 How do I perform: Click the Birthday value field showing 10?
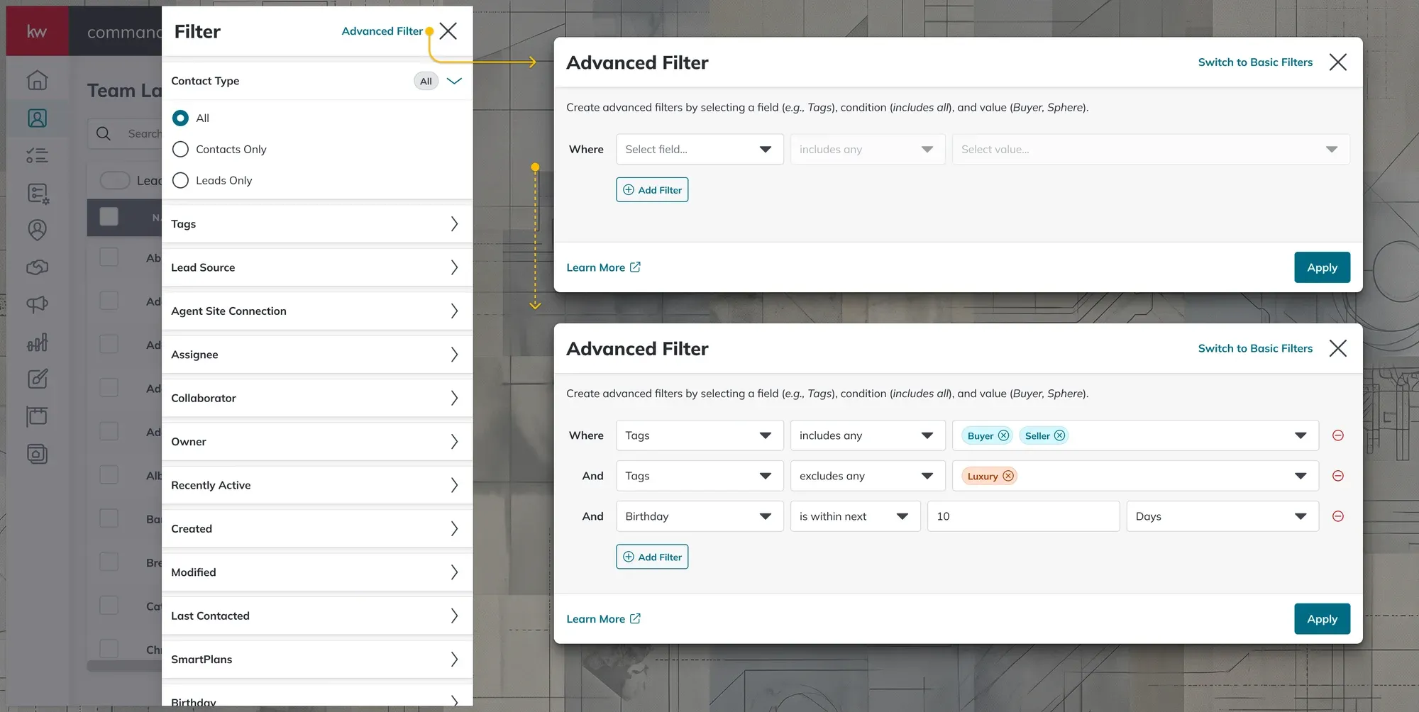[x=1023, y=516]
